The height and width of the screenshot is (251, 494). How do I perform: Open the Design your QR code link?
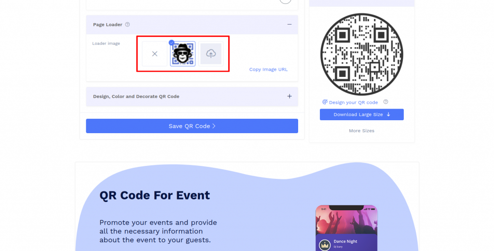pos(353,102)
